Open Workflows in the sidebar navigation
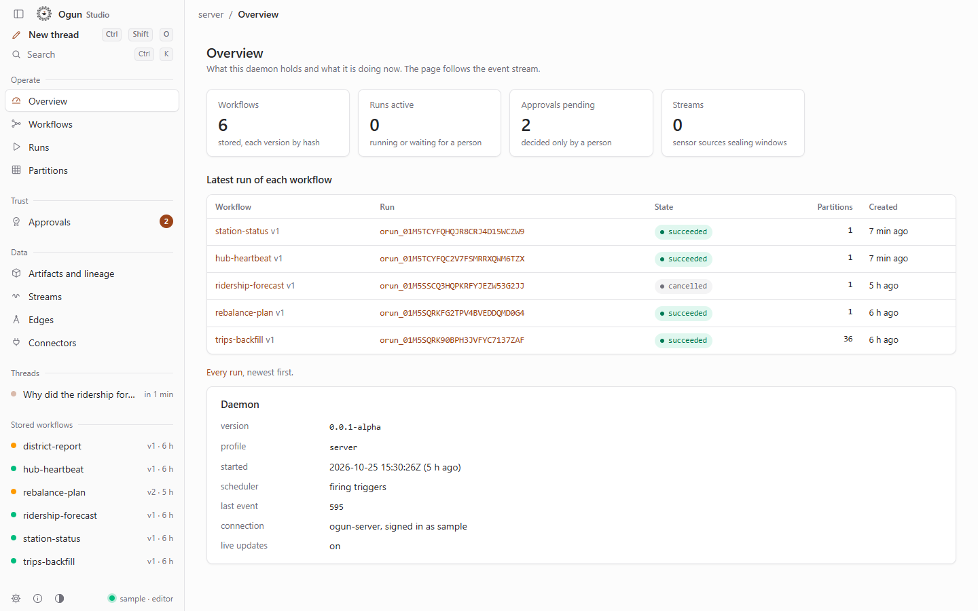 click(x=92, y=124)
